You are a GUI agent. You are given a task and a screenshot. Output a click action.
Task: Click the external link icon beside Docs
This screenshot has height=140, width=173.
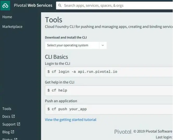[13, 116]
